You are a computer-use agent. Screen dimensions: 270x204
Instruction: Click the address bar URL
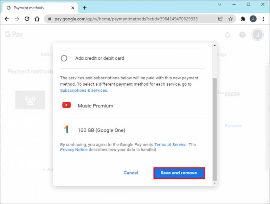[x=126, y=19]
